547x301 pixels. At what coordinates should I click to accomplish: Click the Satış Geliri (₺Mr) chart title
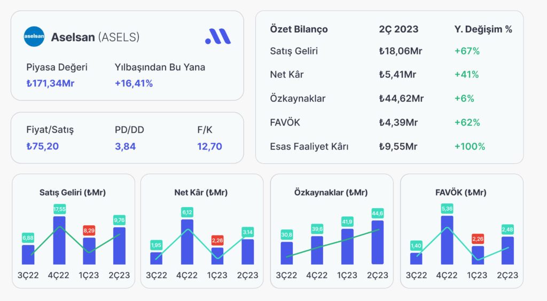tap(73, 193)
